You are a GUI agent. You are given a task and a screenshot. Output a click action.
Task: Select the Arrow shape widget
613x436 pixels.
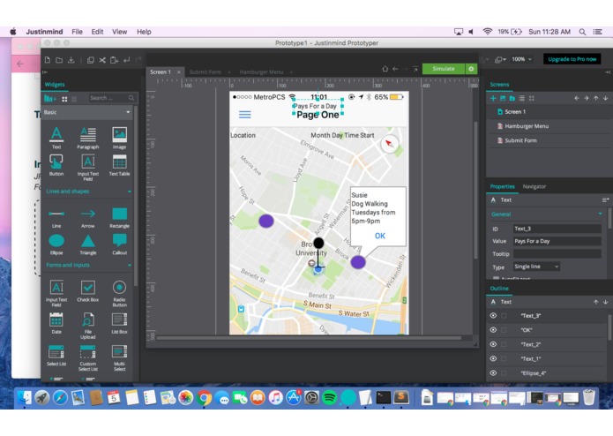(x=87, y=218)
